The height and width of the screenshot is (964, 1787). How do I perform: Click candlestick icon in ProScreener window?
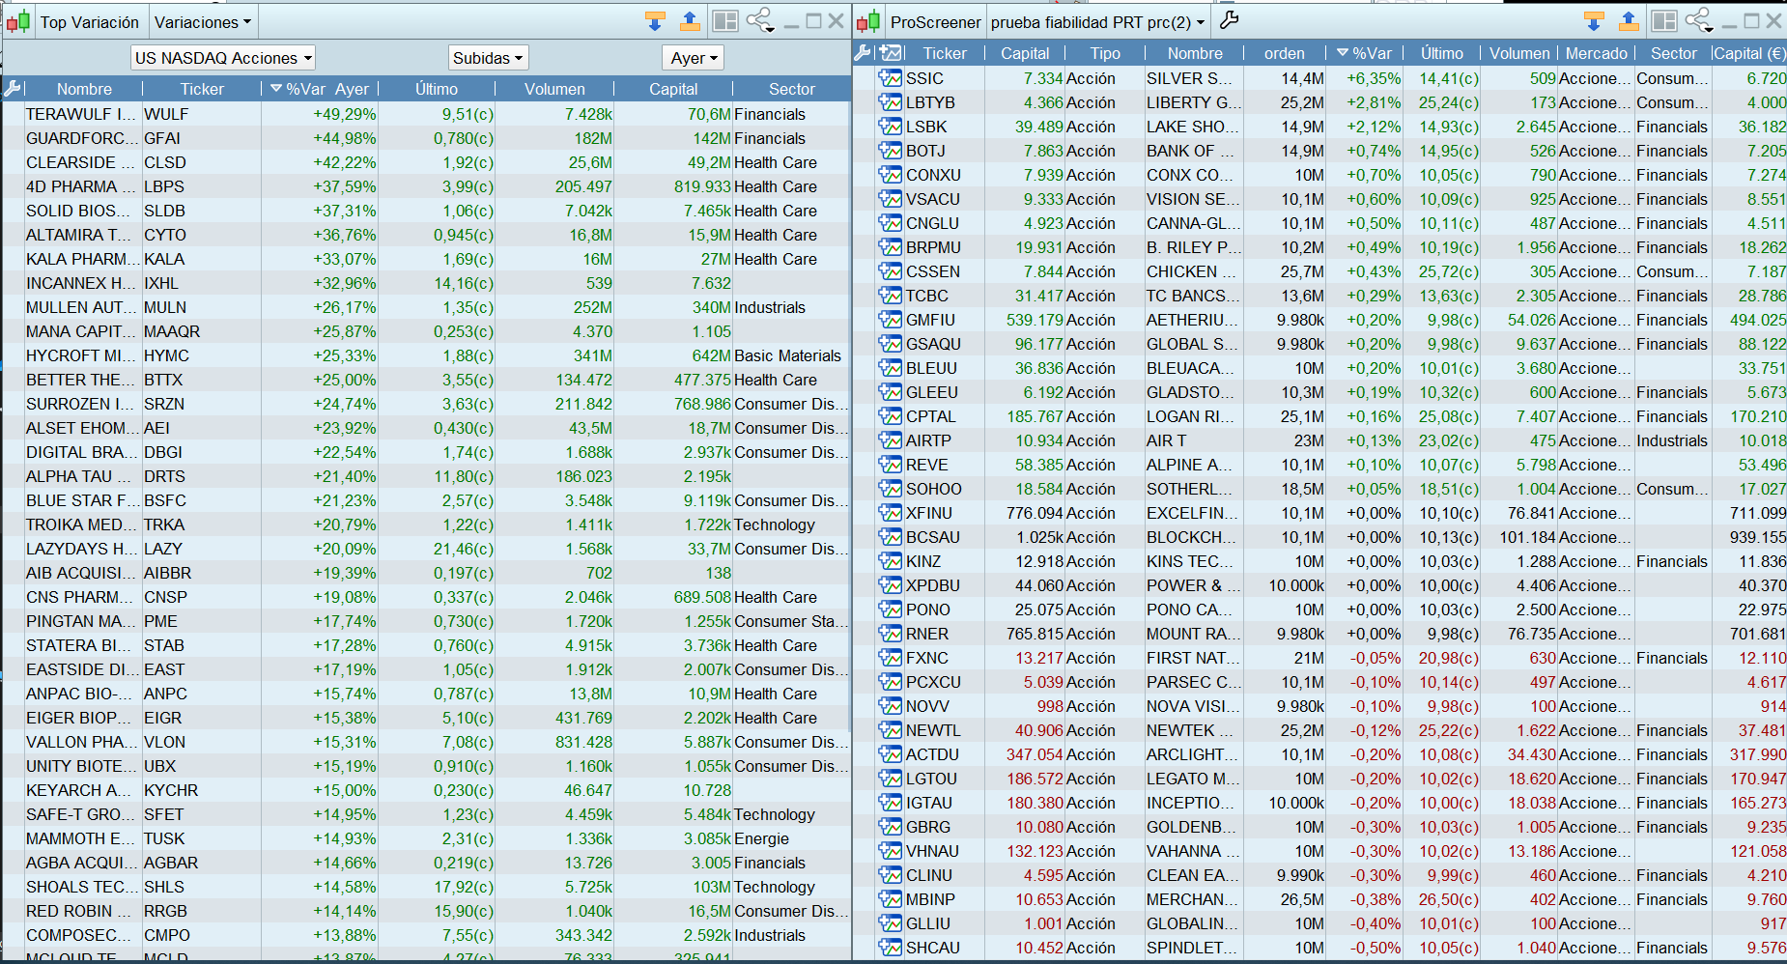[x=868, y=21]
